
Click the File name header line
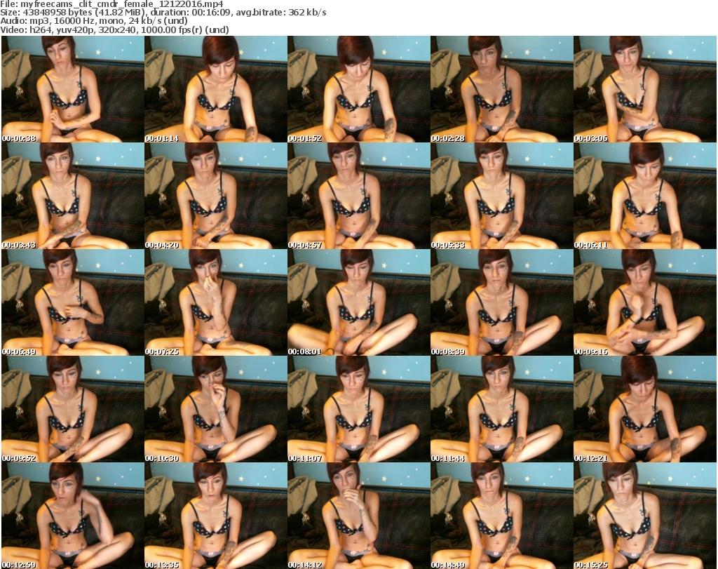pyautogui.click(x=111, y=4)
